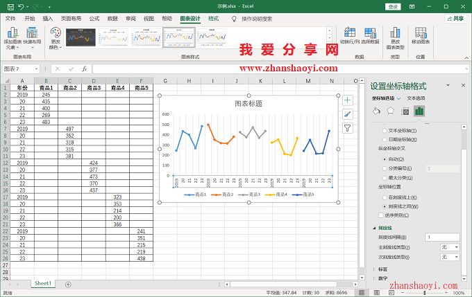The height and width of the screenshot is (297, 472).
Task: Click the lightbulb Tell Me icon
Action: tap(234, 19)
